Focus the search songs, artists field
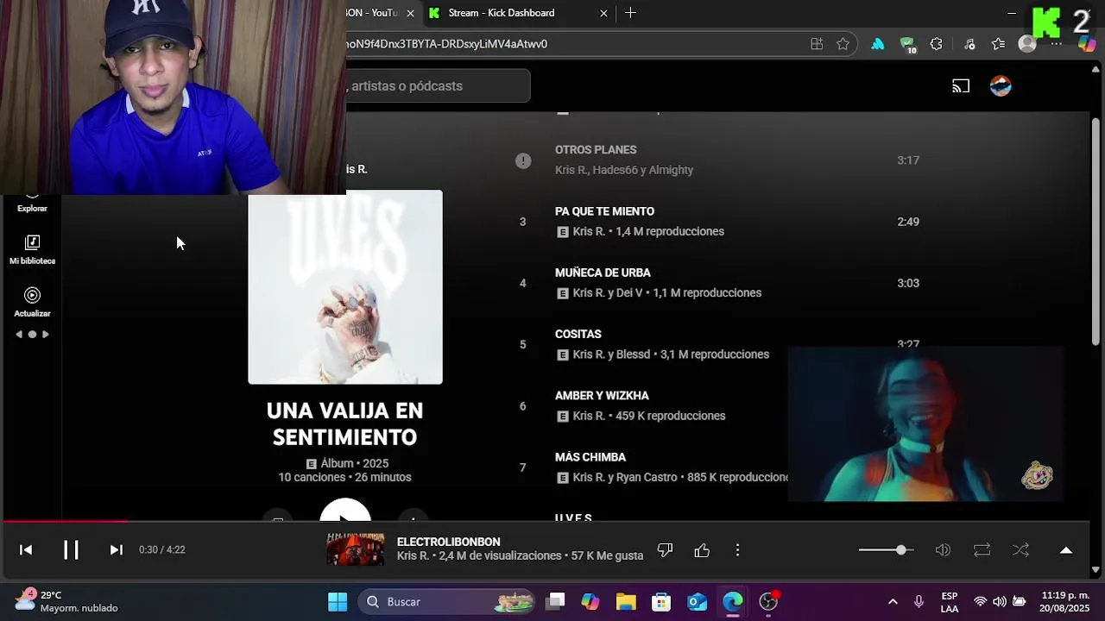This screenshot has height=621, width=1105. [x=438, y=85]
